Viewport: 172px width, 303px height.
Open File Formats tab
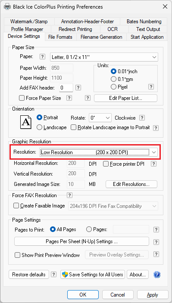point(60,37)
